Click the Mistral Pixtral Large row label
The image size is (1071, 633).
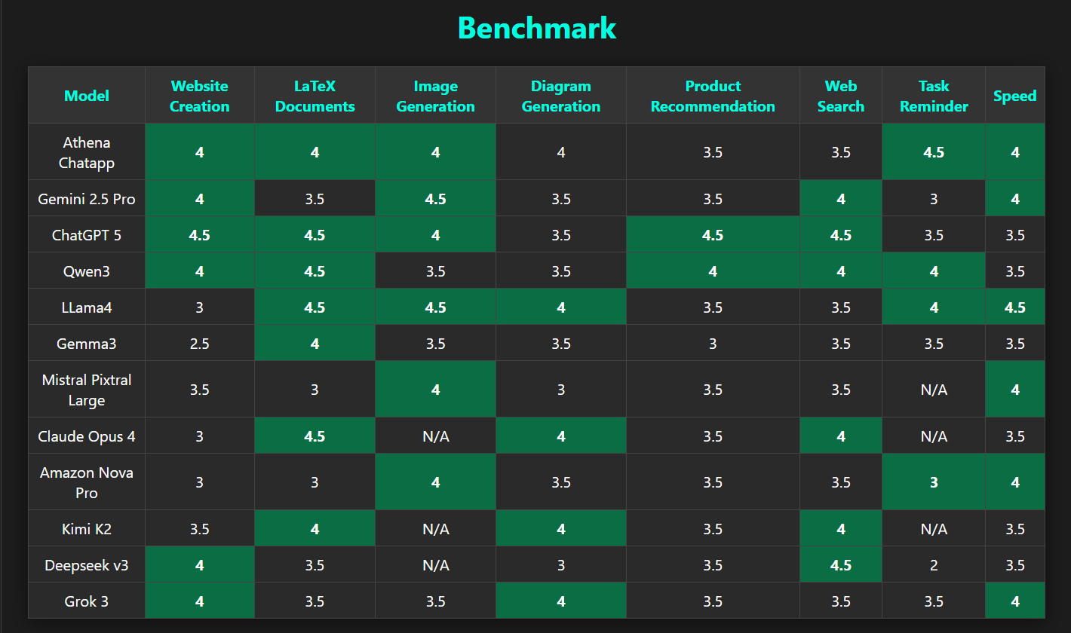(87, 390)
